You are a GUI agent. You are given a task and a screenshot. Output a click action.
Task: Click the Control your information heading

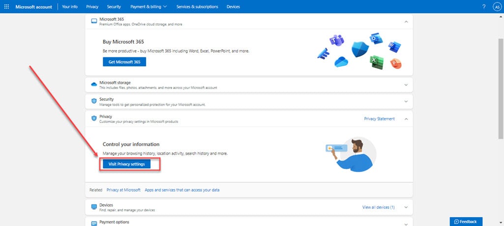[x=131, y=144]
